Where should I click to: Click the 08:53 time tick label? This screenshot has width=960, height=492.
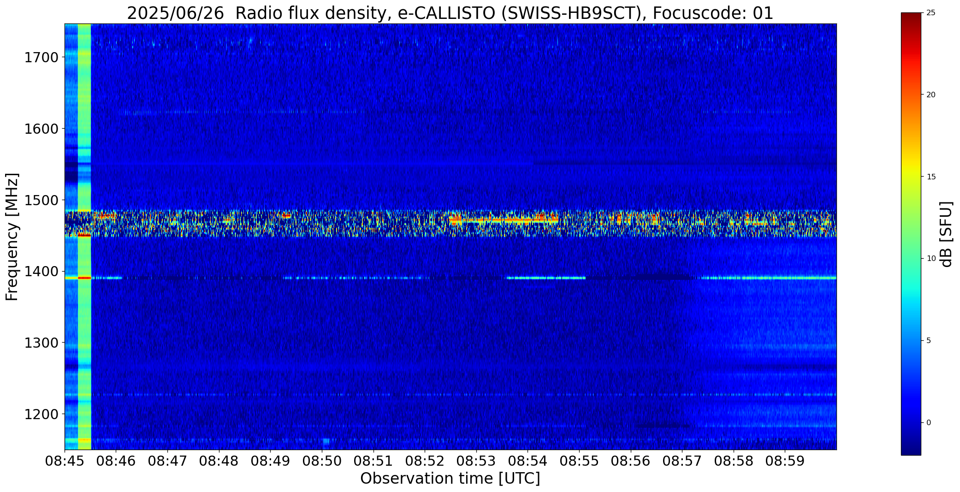point(476,461)
